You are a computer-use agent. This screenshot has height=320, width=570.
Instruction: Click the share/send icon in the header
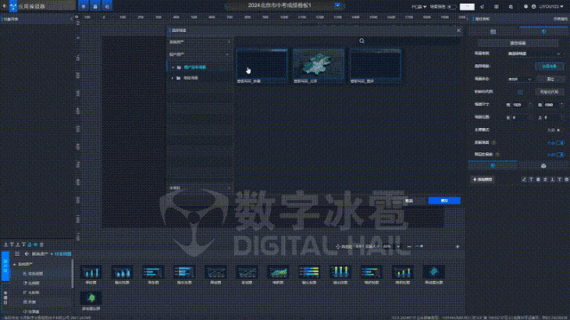coord(482,6)
